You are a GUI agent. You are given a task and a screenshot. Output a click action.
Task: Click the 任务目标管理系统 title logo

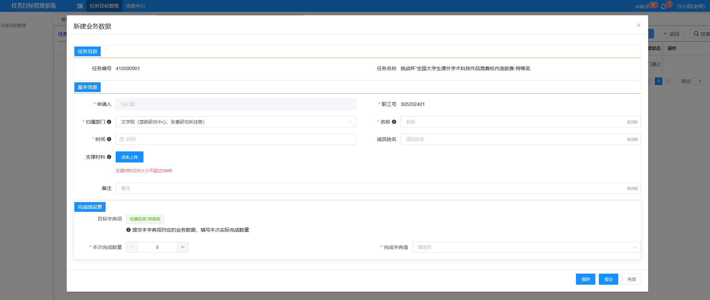point(34,6)
